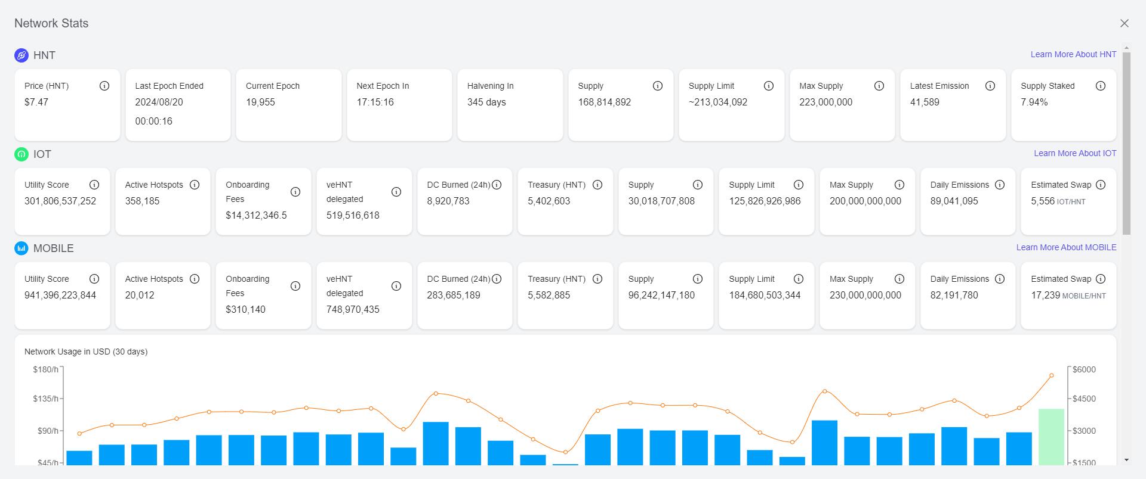Image resolution: width=1146 pixels, height=479 pixels.
Task: Click info icon on MOBILE Active Hotspots
Action: (x=195, y=279)
